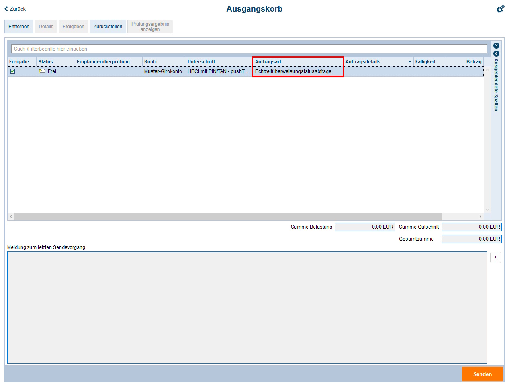Image resolution: width=507 pixels, height=384 pixels.
Task: Sort the list by the Betrag column
Action: tap(474, 61)
